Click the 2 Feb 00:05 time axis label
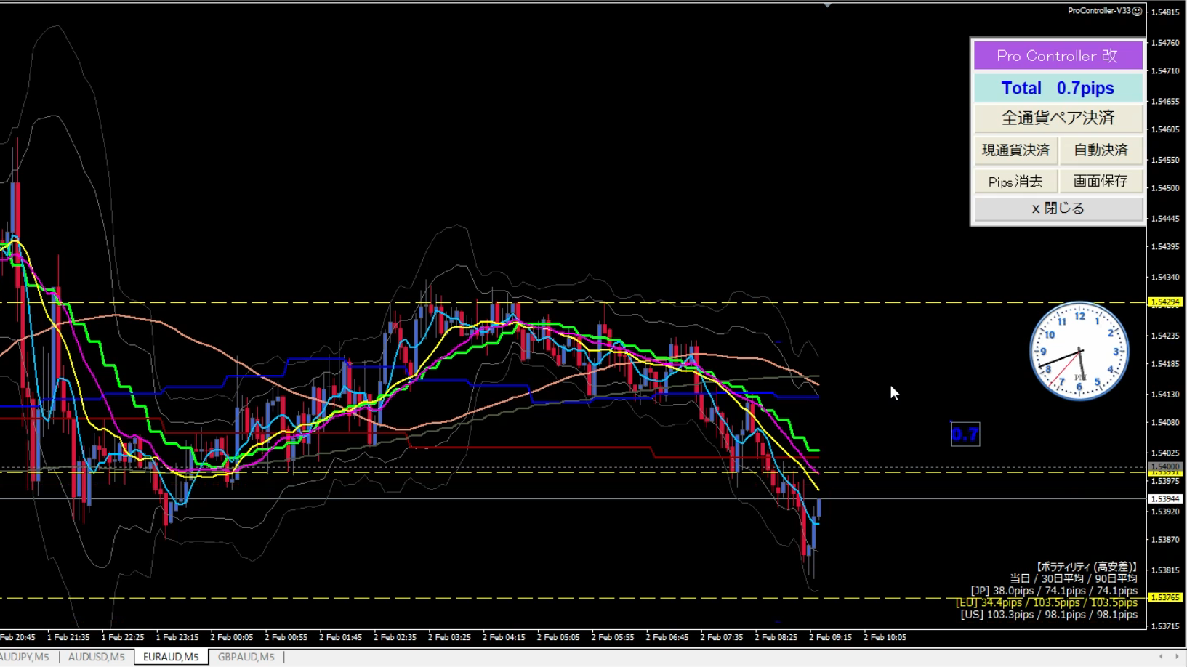 click(x=231, y=637)
